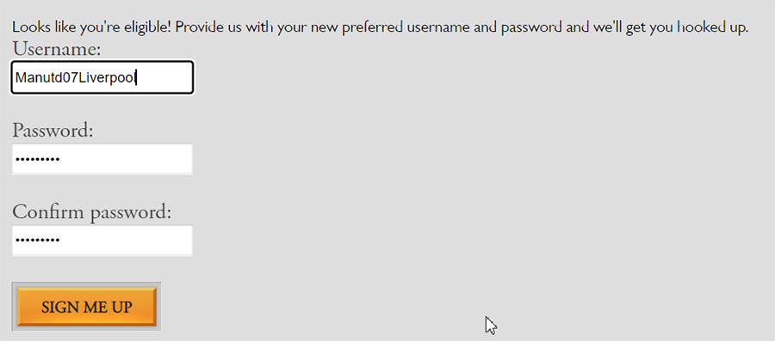Place cursor after "Liverpool" in username box
The width and height of the screenshot is (775, 341).
[x=136, y=77]
